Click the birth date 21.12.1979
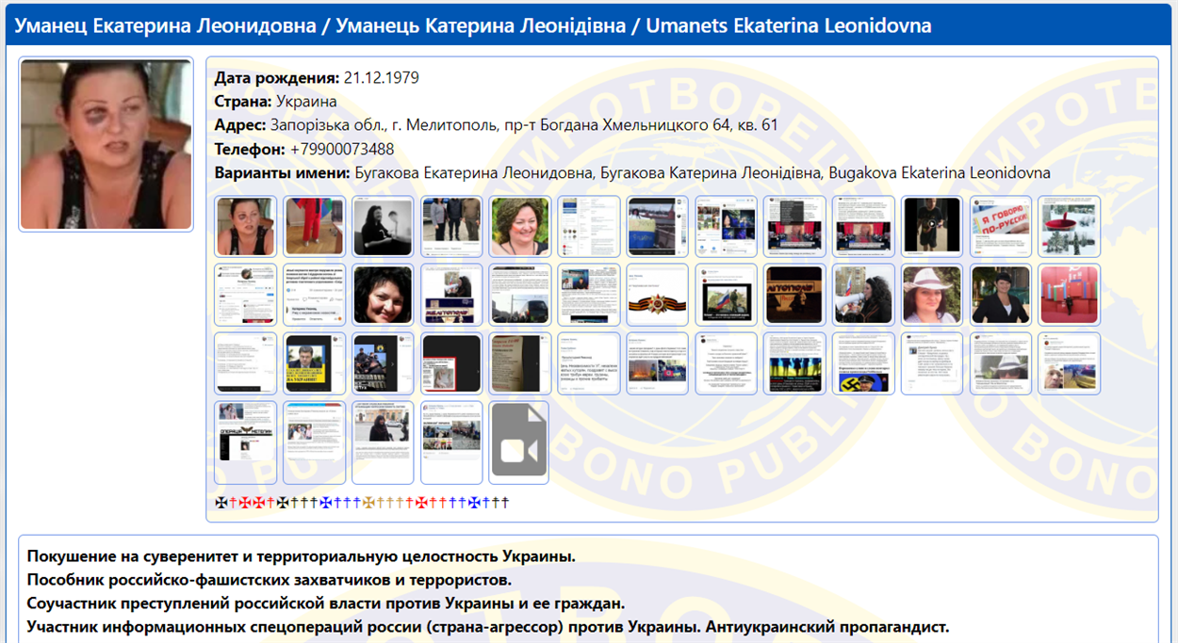 (382, 78)
